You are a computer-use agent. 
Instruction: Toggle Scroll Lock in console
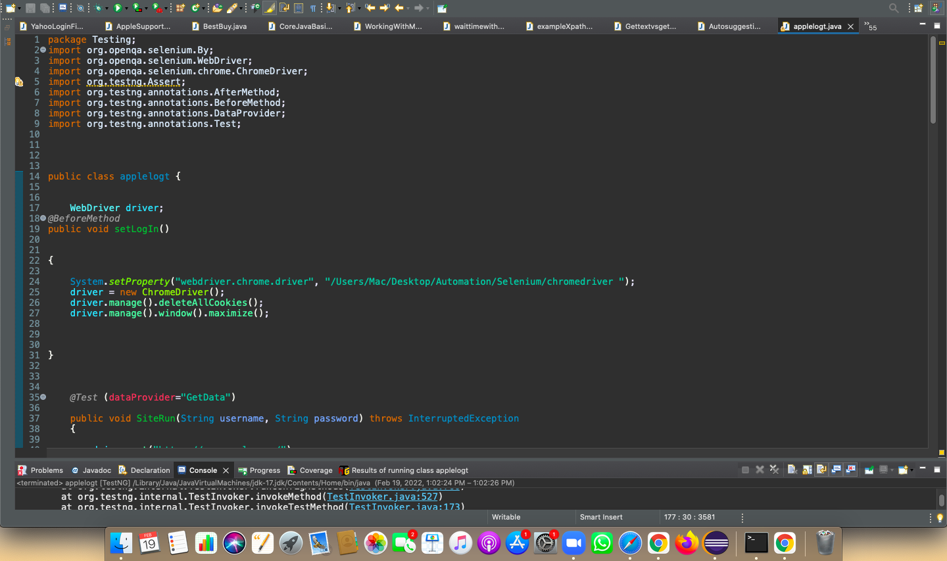pyautogui.click(x=807, y=470)
